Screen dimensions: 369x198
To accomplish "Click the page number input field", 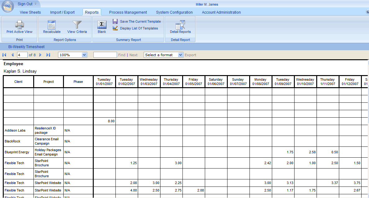I will [x=22, y=55].
